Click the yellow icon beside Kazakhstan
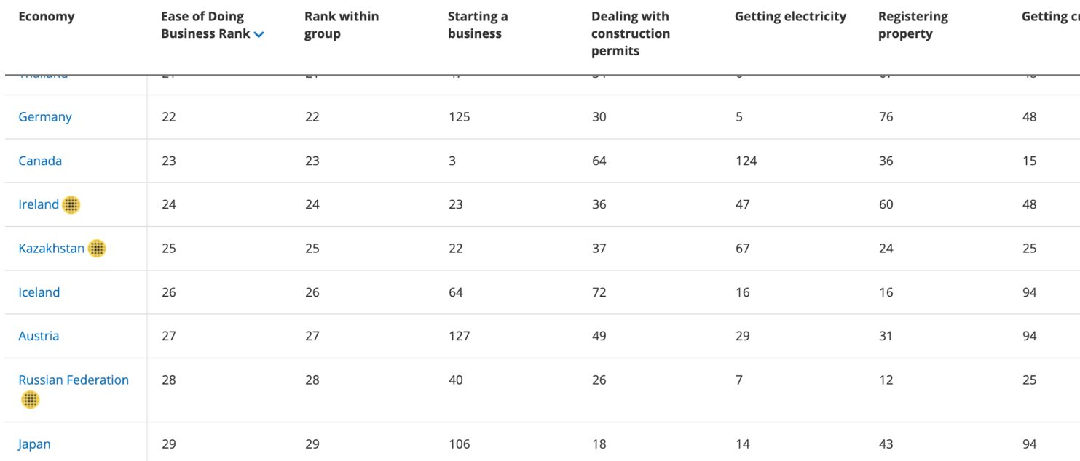 (97, 249)
